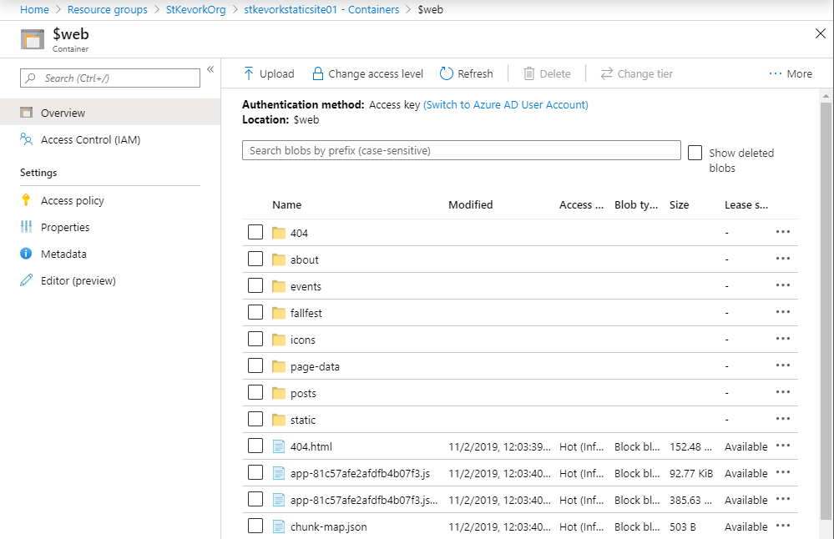
Task: Open the ellipsis menu for 404.html row
Action: coord(782,446)
